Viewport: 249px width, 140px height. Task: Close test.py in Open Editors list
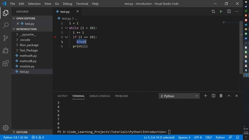(x=18, y=24)
